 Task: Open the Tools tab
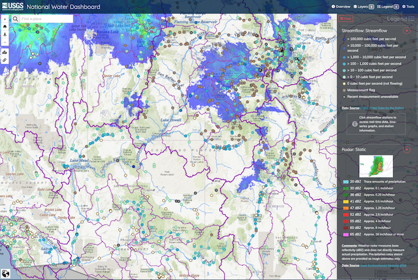pos(408,7)
